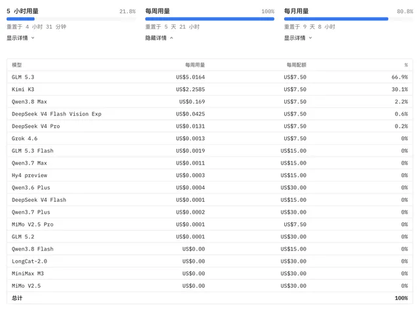Select the Qwen3.7 Max model name

click(30, 163)
